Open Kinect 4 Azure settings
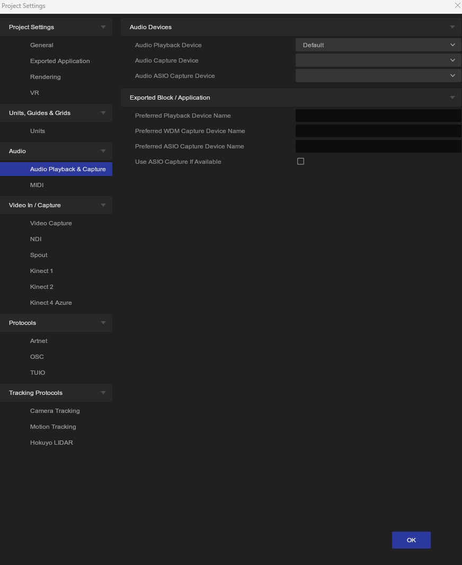462x565 pixels. pos(51,303)
